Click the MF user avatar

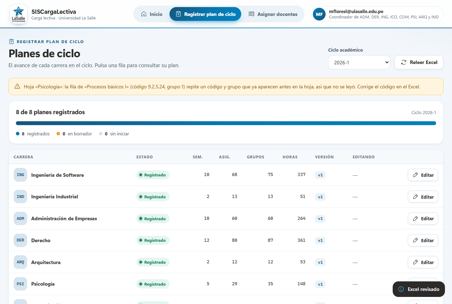[319, 14]
